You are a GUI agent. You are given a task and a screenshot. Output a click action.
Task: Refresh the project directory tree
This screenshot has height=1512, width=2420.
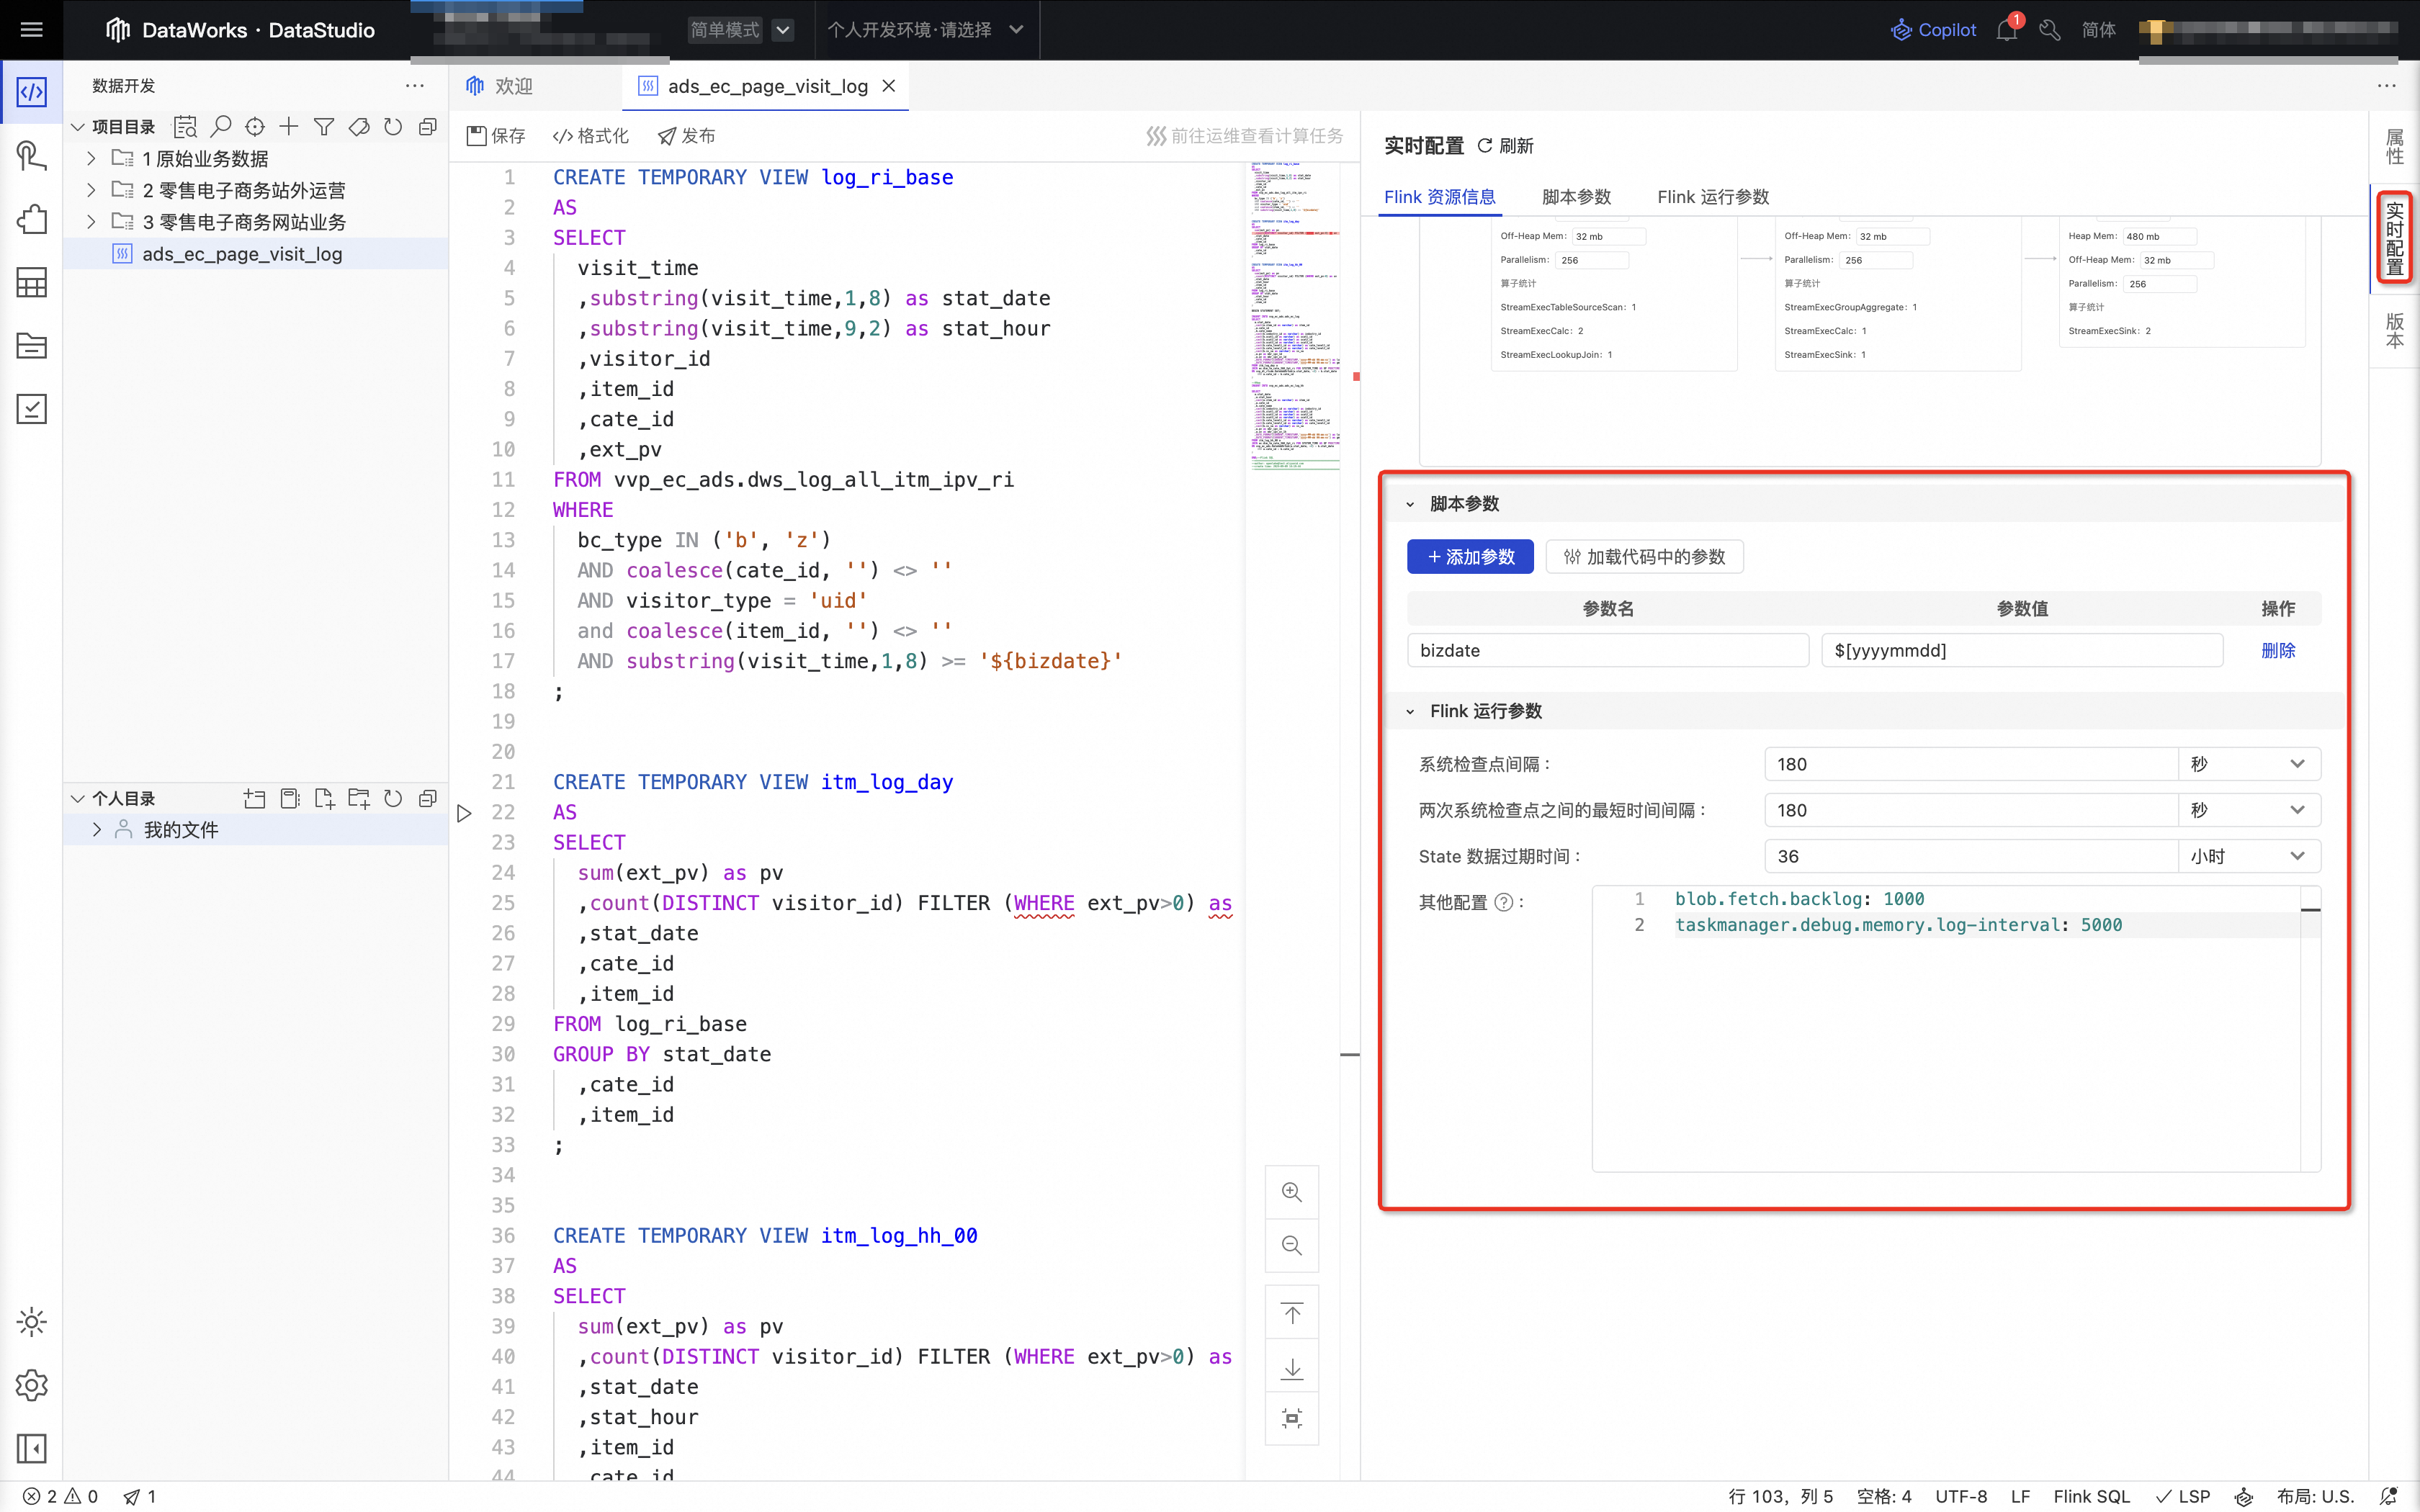[x=393, y=127]
